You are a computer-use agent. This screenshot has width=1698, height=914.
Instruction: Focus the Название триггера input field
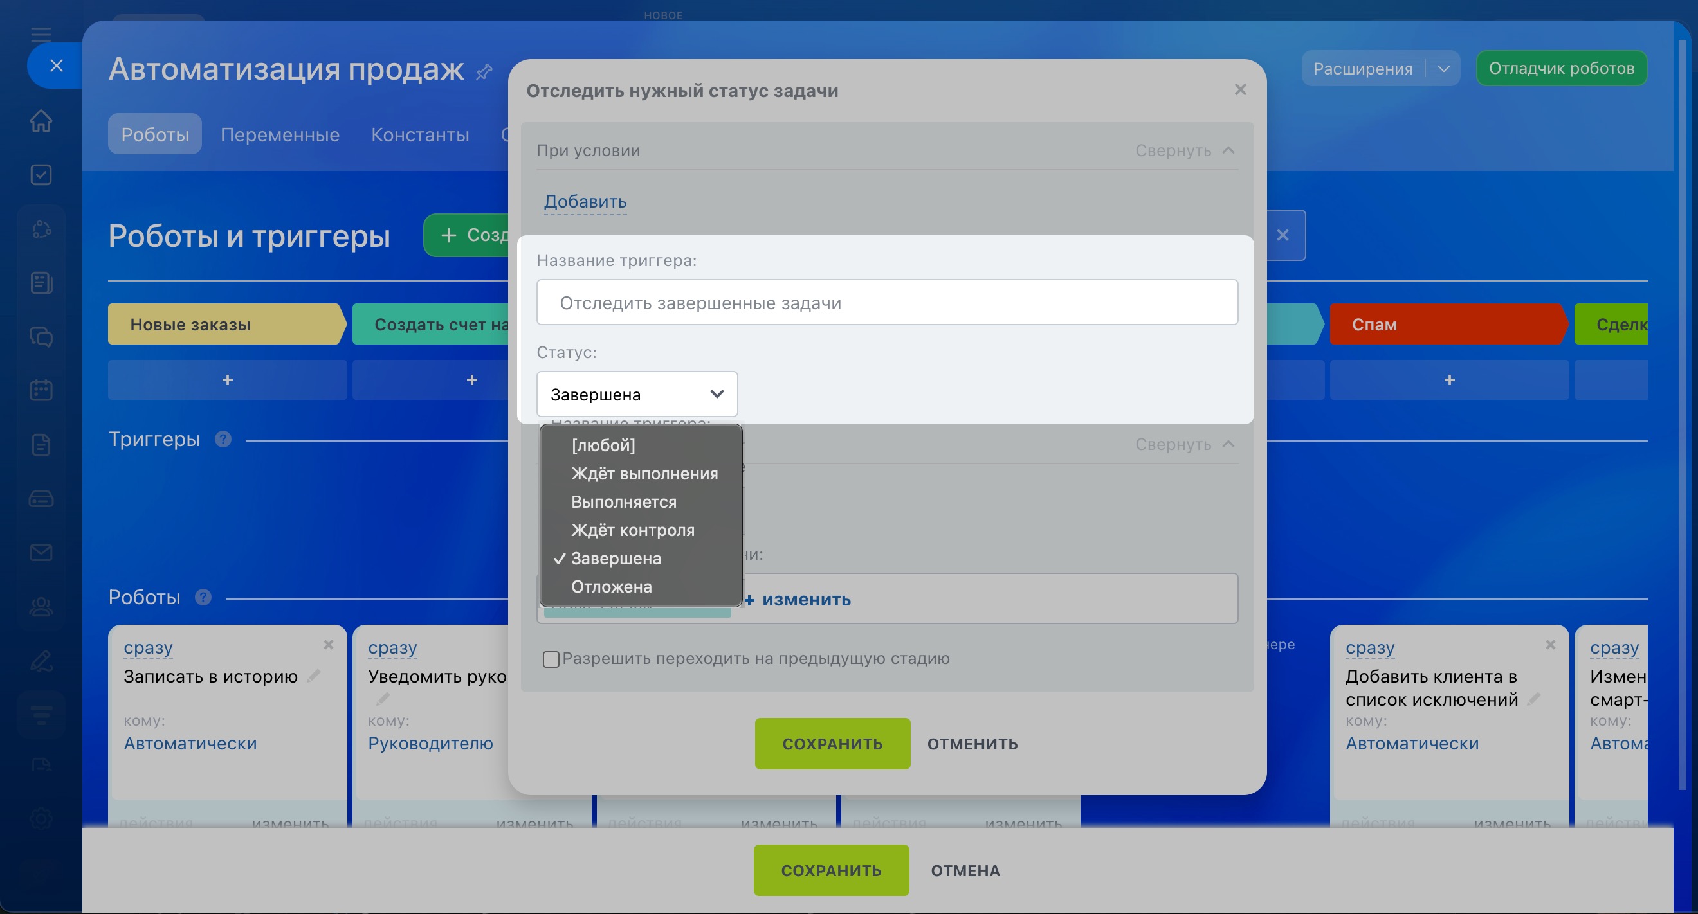coord(886,302)
